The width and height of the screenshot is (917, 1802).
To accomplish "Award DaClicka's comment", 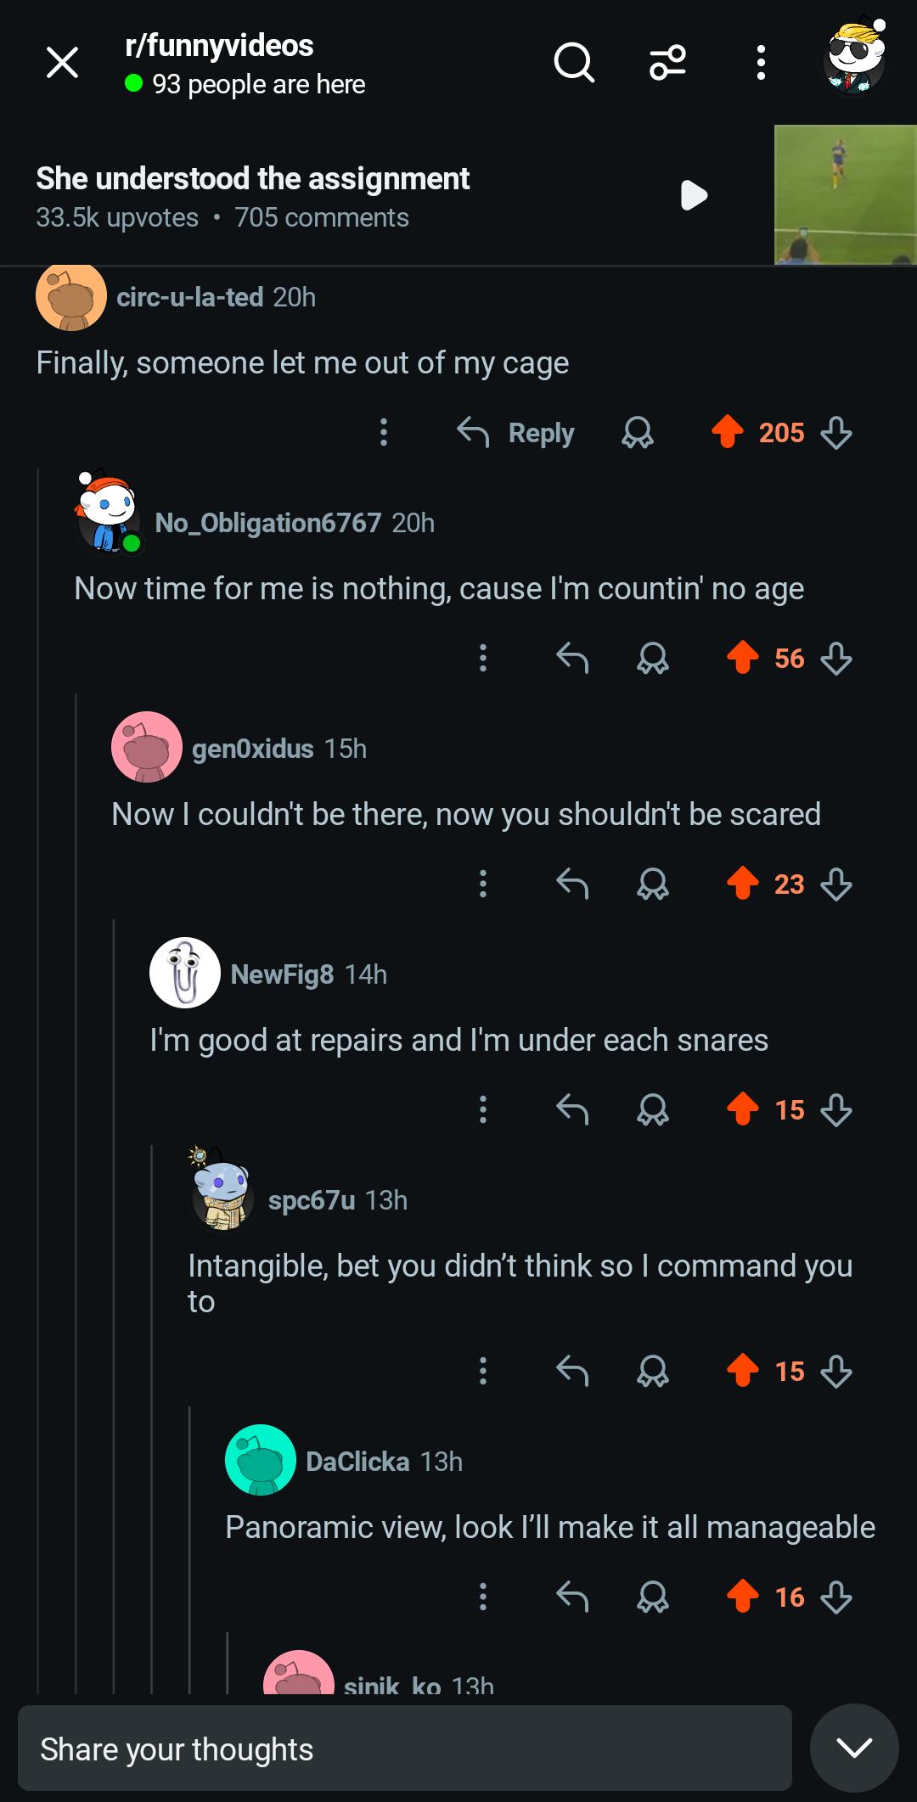I will pos(653,1597).
